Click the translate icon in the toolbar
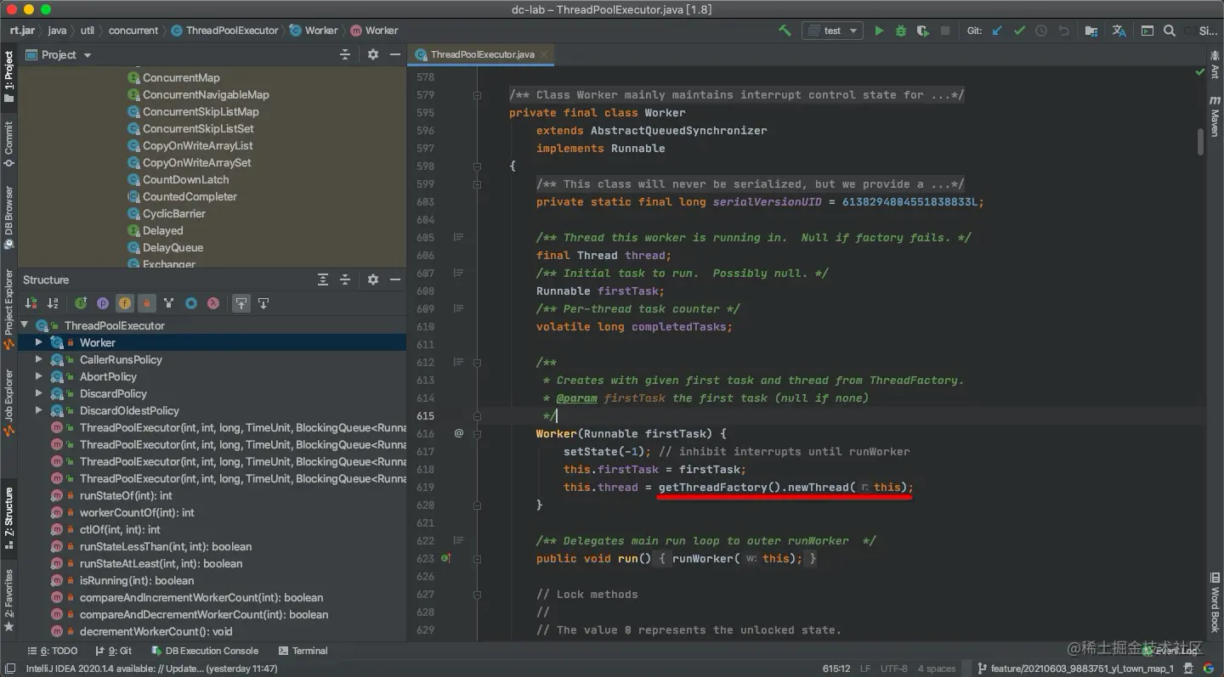Image resolution: width=1224 pixels, height=677 pixels. [x=1119, y=31]
